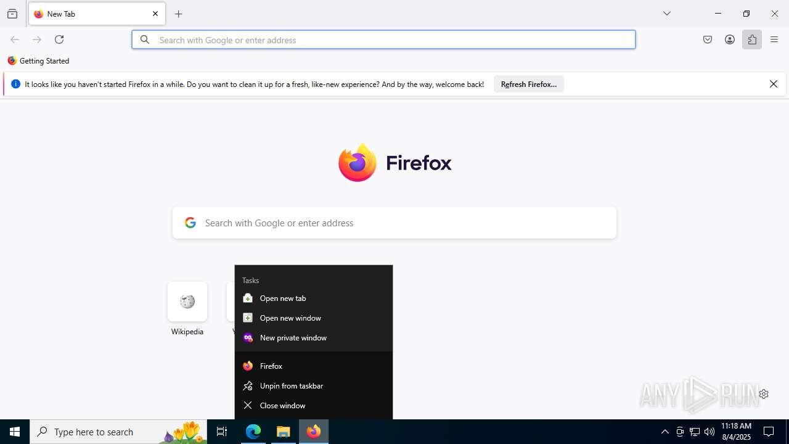The height and width of the screenshot is (444, 789).
Task: Choose Open new tab from jump list
Action: tap(314, 298)
